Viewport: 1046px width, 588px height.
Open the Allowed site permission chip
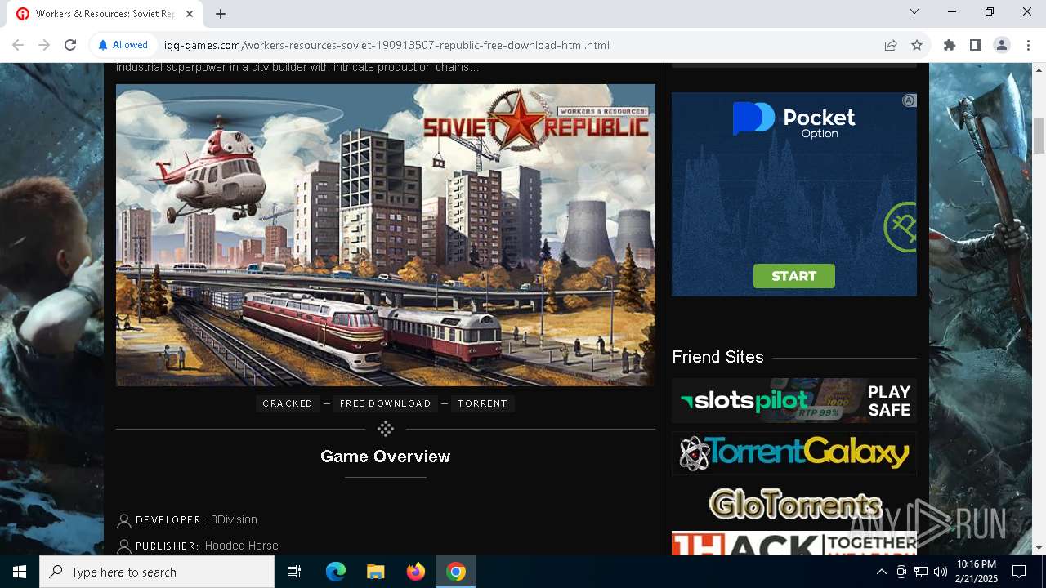pos(123,45)
